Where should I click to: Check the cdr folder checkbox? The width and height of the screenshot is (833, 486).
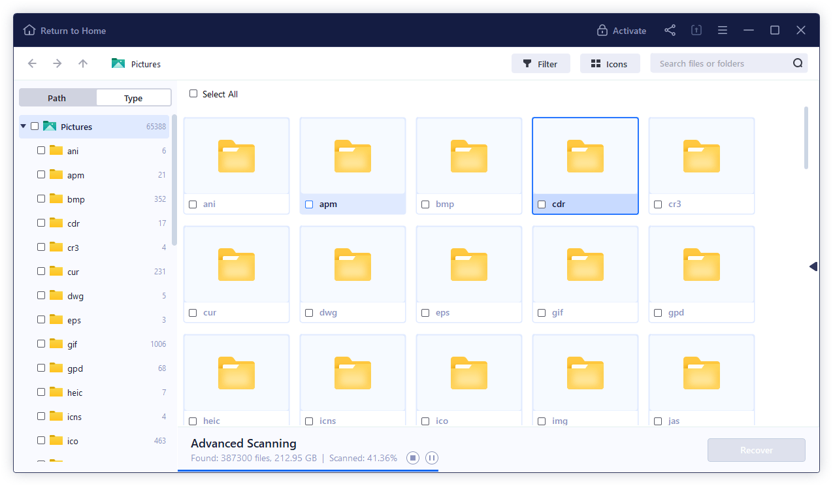click(542, 204)
